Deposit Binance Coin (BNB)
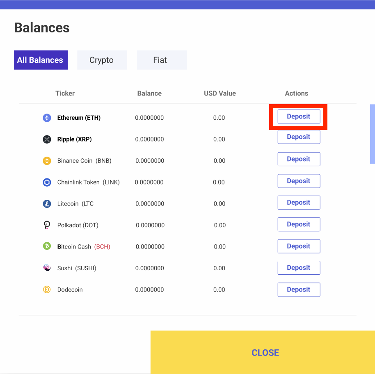This screenshot has width=375, height=374. click(299, 159)
